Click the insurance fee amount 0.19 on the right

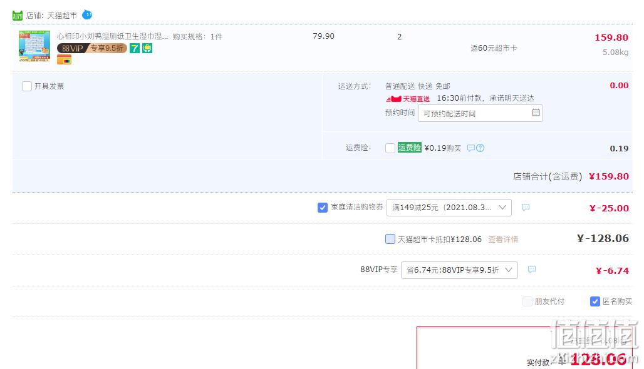click(x=619, y=148)
